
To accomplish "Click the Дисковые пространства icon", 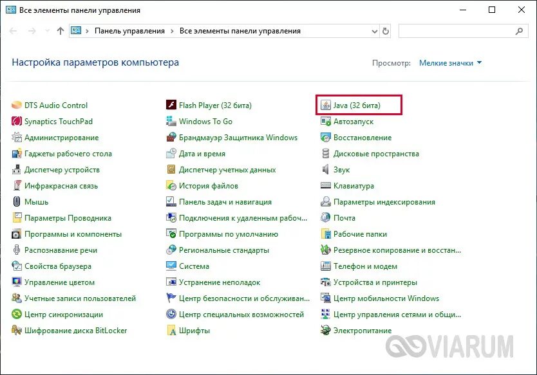I will (325, 153).
